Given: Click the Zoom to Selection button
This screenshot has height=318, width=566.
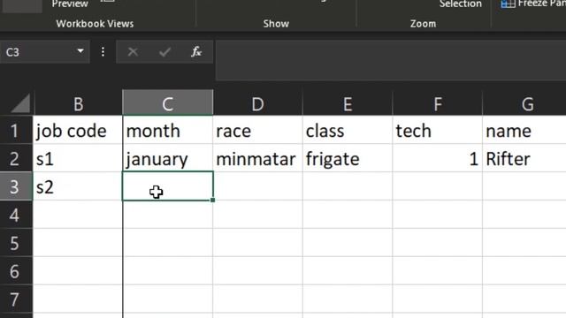Looking at the screenshot, I should (460, 4).
